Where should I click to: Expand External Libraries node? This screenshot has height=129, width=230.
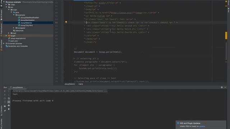[4, 44]
